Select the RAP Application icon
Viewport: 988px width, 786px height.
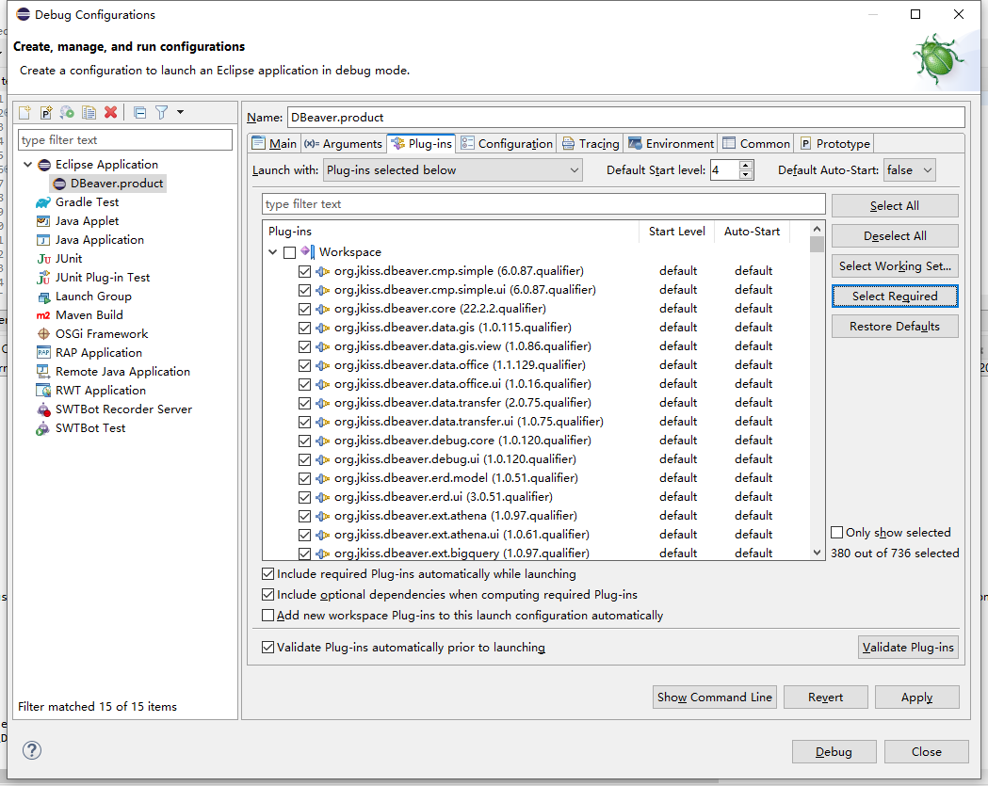42,353
